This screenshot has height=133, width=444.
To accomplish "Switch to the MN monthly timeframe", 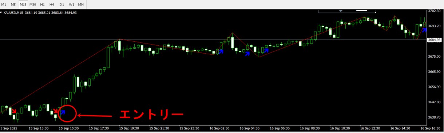I will [x=81, y=4].
